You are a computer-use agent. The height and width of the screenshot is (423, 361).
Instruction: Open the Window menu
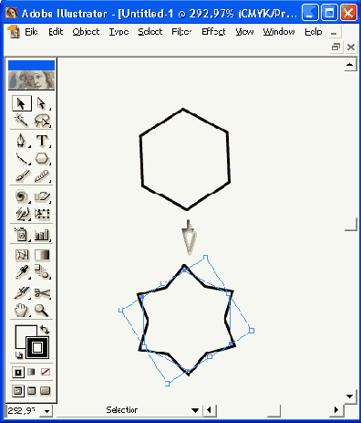(279, 32)
